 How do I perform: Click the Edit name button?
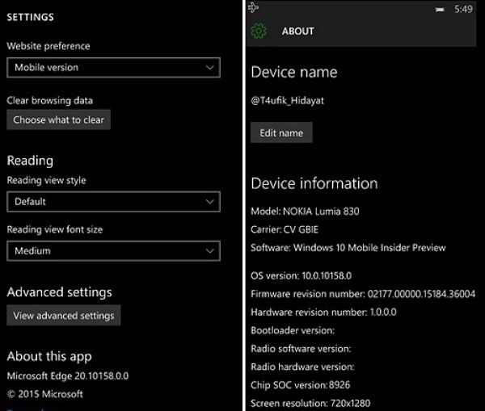click(x=281, y=132)
